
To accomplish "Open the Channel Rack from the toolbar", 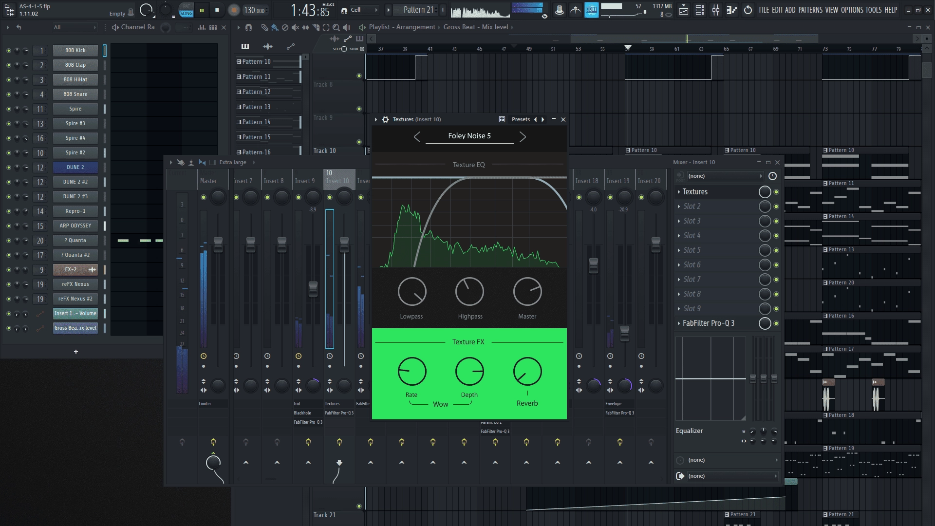I will [x=700, y=10].
